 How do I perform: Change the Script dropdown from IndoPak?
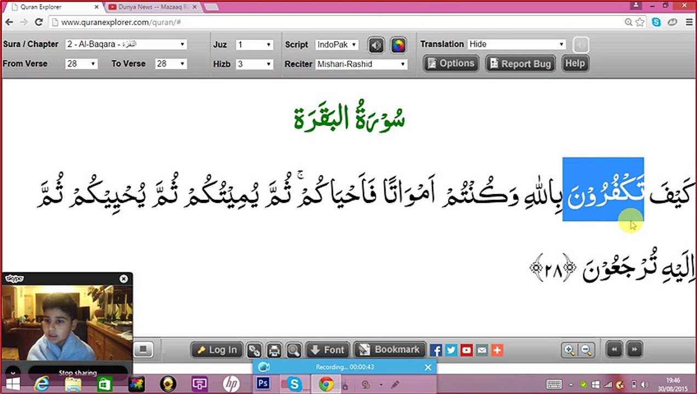point(337,45)
